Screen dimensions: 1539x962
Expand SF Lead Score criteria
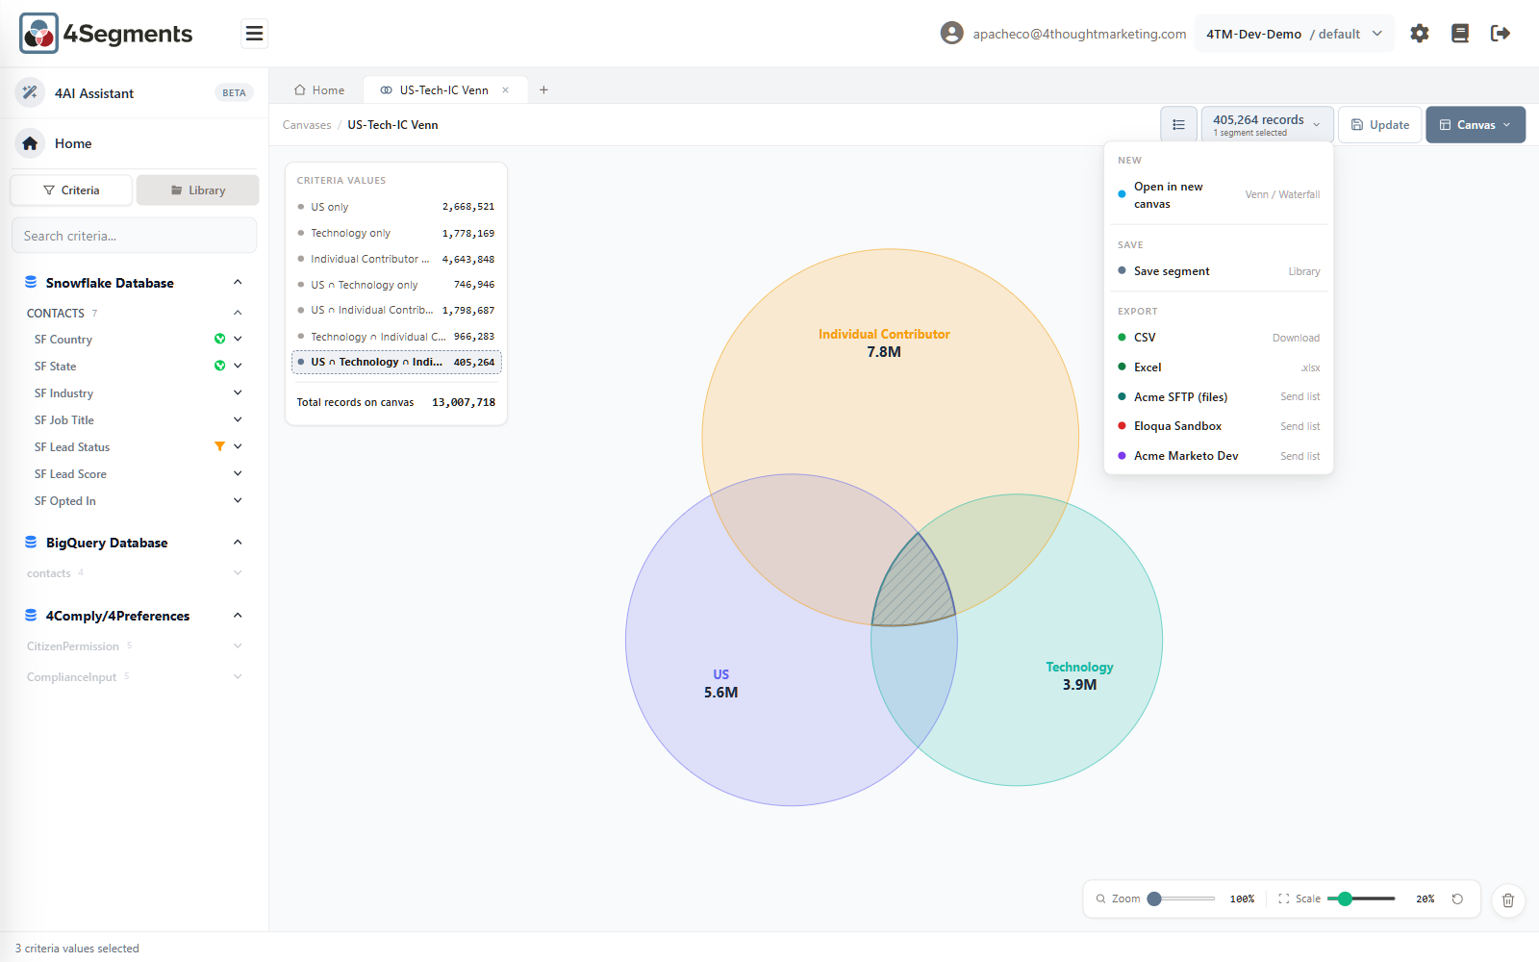(238, 473)
